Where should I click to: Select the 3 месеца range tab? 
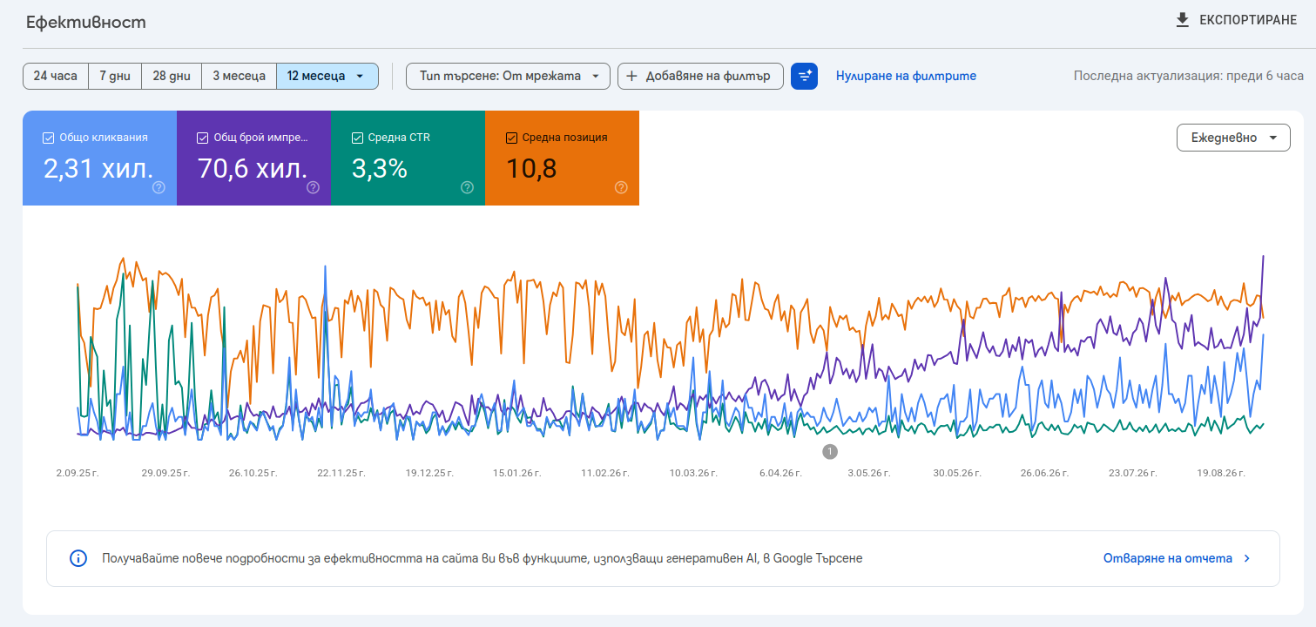point(239,76)
